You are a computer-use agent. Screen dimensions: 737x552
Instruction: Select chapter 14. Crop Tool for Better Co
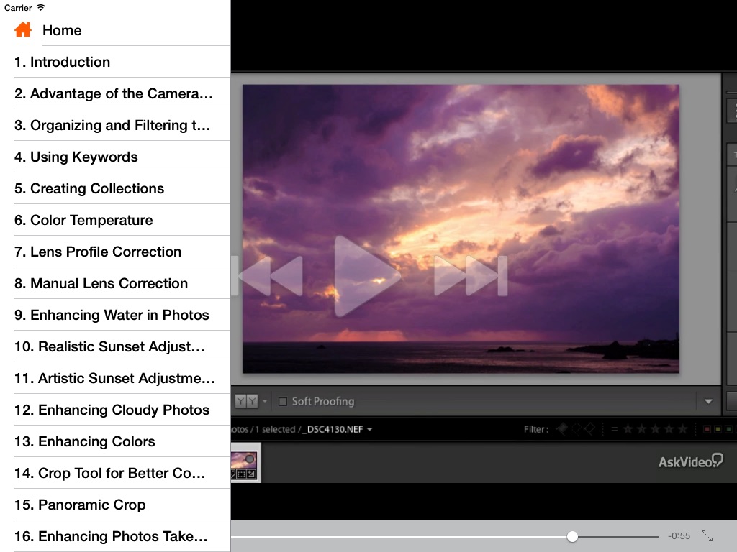(x=115, y=473)
